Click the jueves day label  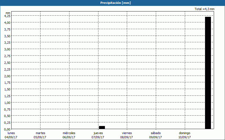(98, 133)
